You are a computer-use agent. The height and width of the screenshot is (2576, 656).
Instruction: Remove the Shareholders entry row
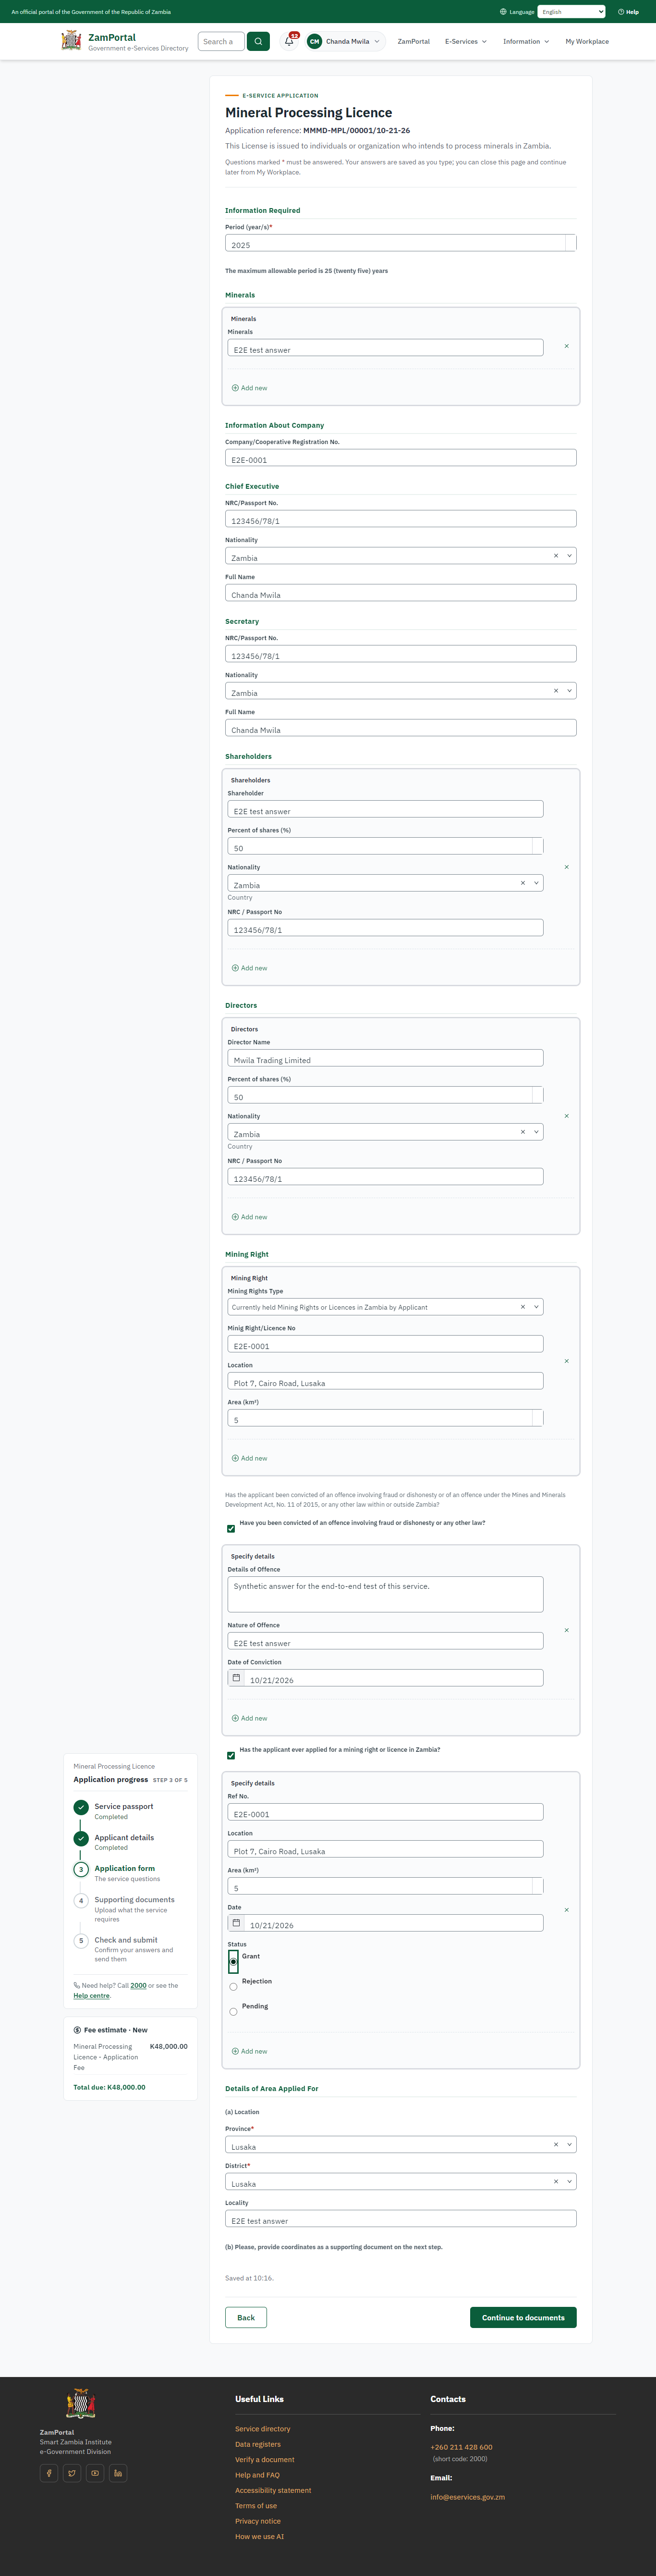click(x=567, y=867)
